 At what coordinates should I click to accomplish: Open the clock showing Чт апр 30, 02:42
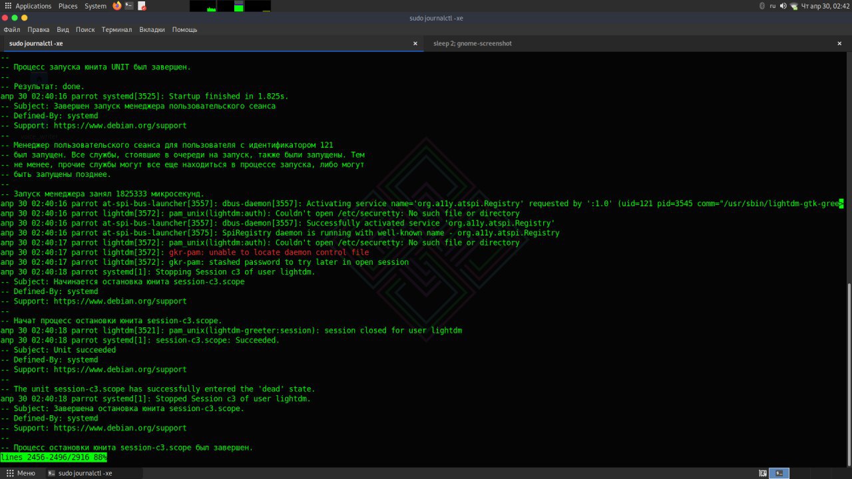[824, 6]
